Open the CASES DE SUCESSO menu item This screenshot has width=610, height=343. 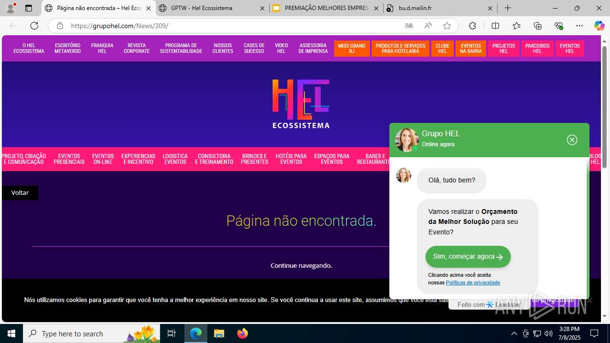(254, 49)
